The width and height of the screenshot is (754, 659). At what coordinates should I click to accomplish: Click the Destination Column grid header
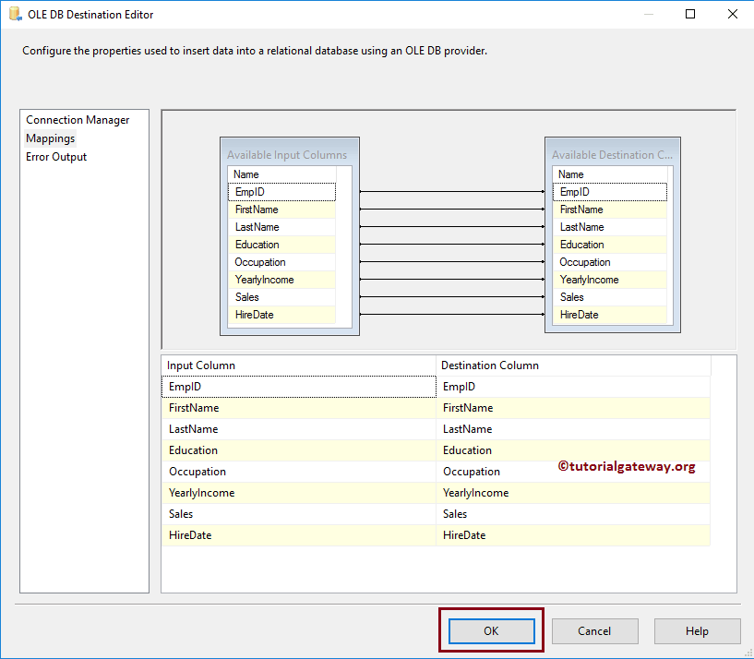(x=572, y=365)
